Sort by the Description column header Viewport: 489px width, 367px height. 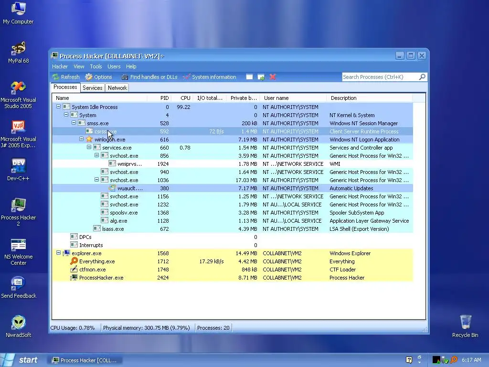pyautogui.click(x=370, y=98)
